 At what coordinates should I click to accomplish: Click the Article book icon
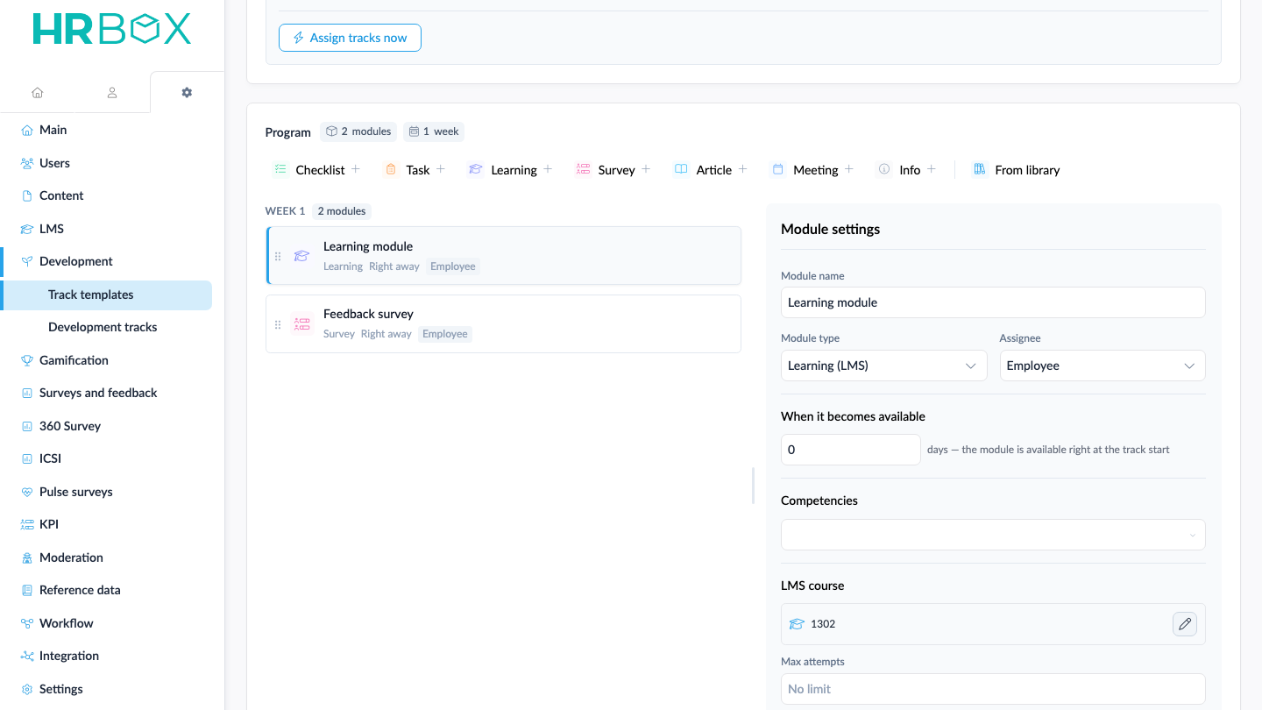[x=681, y=169]
